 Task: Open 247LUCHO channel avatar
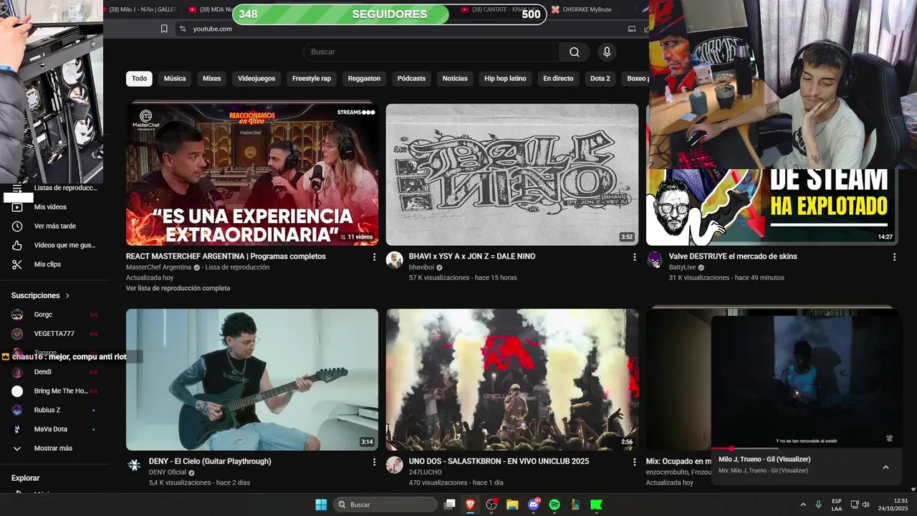[x=395, y=465]
